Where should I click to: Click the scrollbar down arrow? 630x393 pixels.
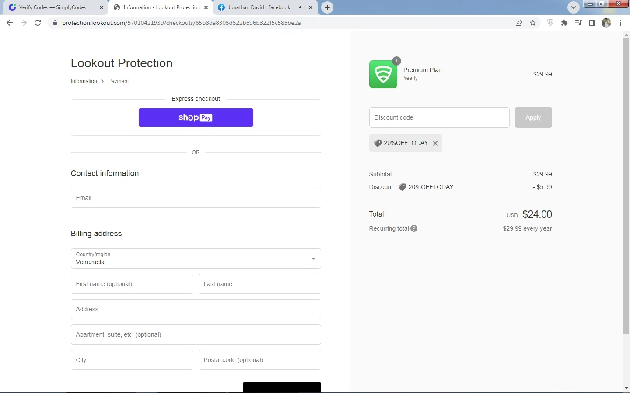(626, 388)
